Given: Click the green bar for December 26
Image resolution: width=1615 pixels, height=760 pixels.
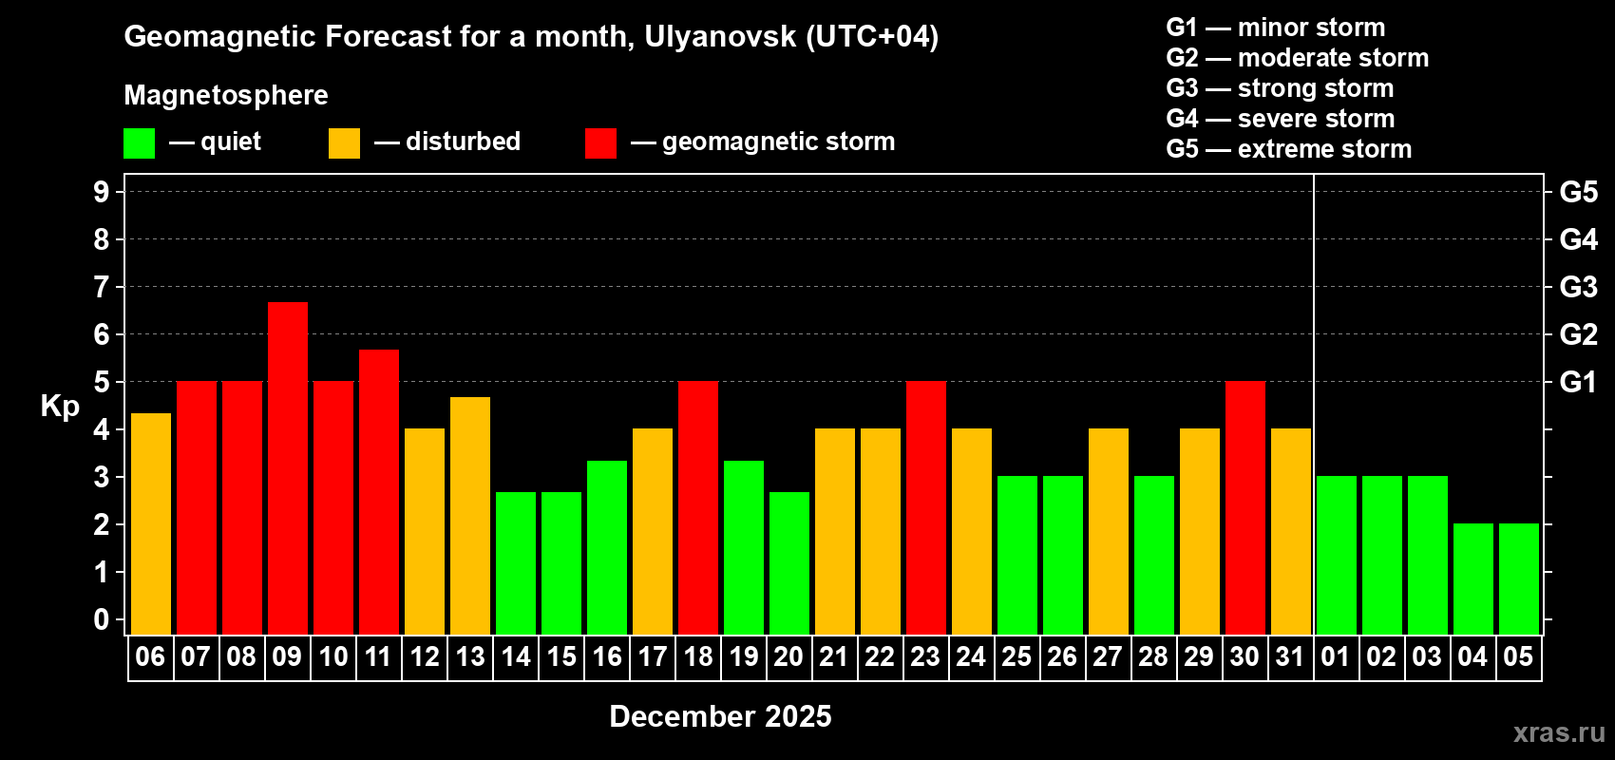Looking at the screenshot, I should coord(1063,556).
